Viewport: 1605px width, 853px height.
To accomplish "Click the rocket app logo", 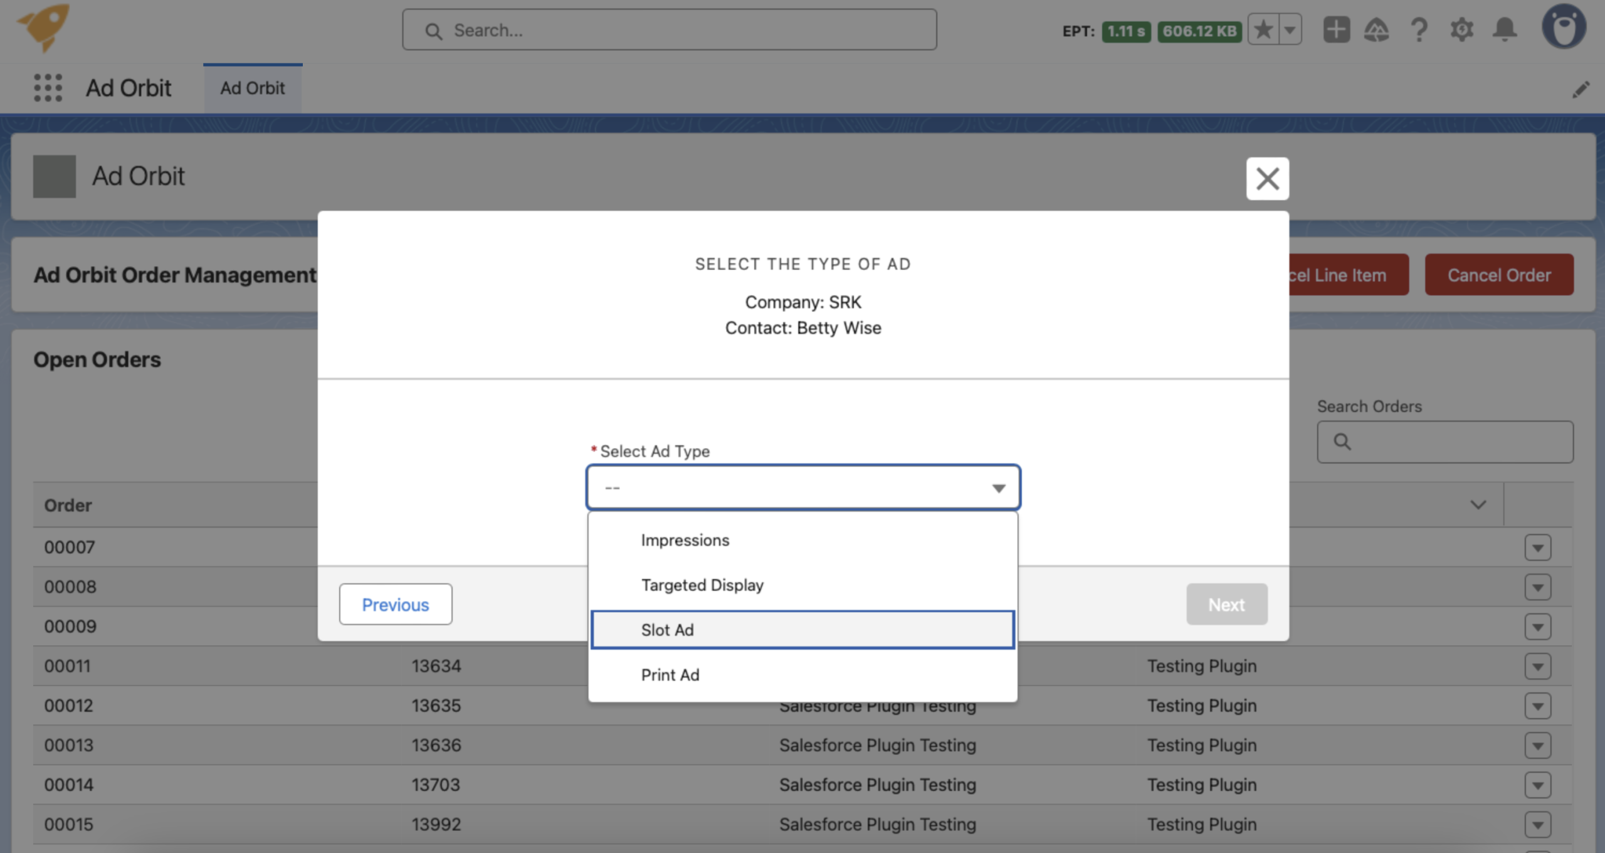I will [44, 27].
